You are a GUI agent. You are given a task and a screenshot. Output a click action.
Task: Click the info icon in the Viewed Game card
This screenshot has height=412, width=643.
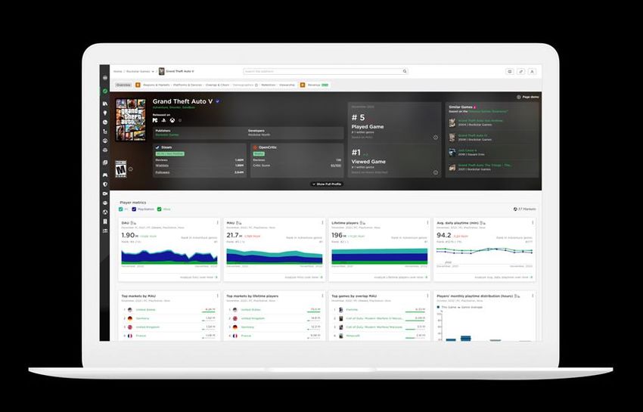[x=436, y=172]
